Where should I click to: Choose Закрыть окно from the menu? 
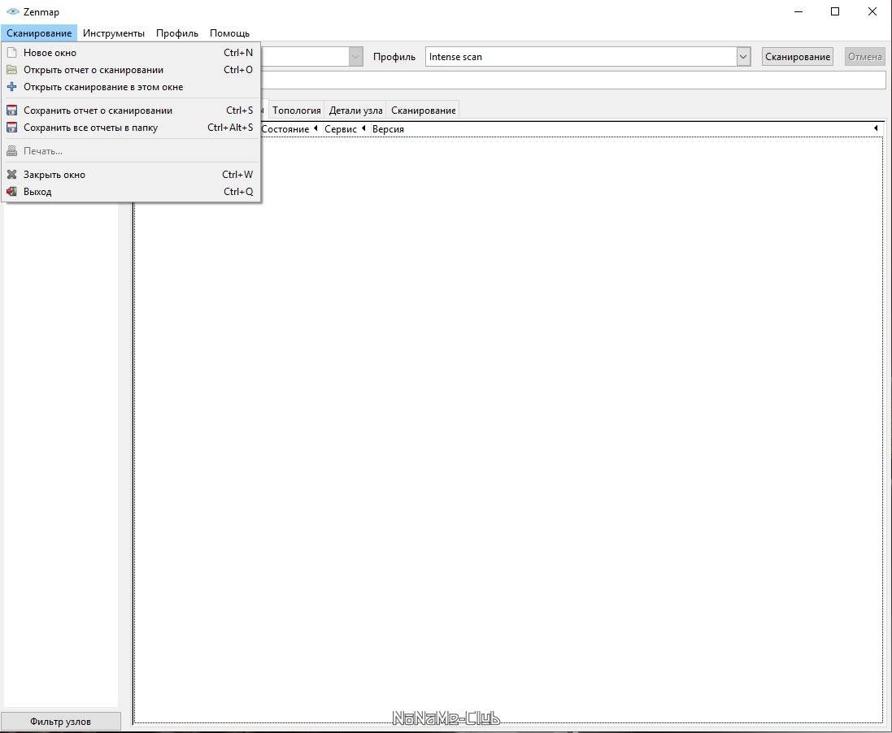[x=131, y=175]
